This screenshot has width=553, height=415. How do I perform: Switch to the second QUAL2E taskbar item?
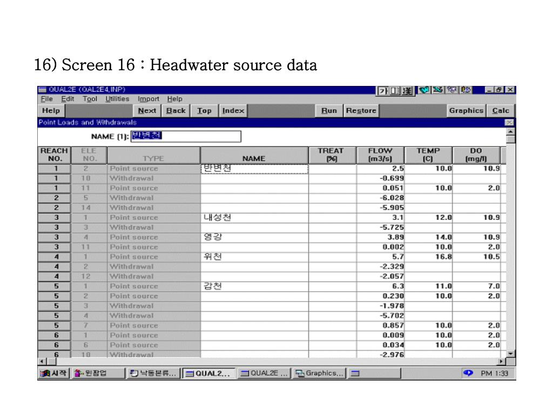[264, 373]
